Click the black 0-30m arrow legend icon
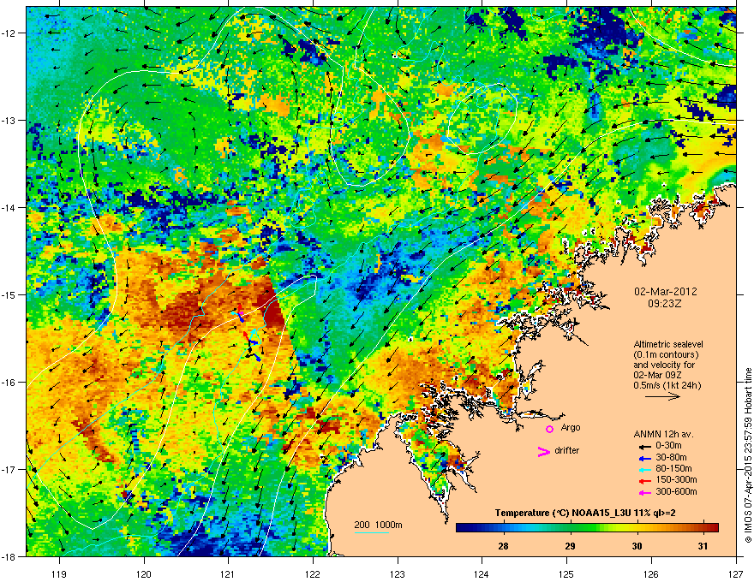Image resolution: width=754 pixels, height=582 pixels. (644, 446)
